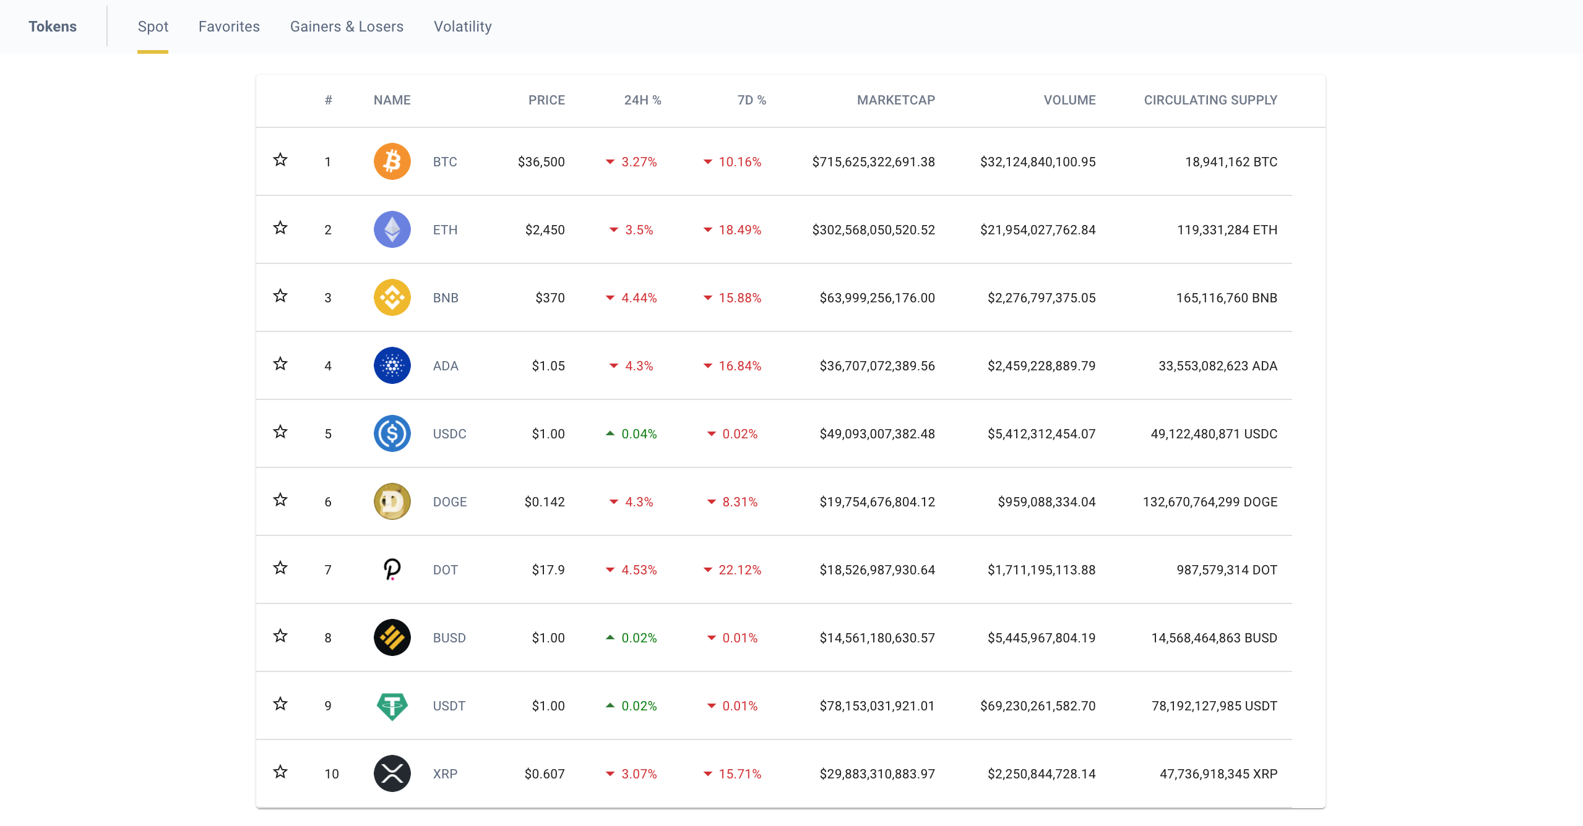This screenshot has width=1583, height=826.
Task: Click the USDT Tether coin icon
Action: click(x=392, y=705)
